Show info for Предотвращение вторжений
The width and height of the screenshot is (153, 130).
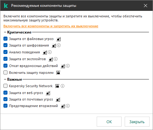[68, 106]
